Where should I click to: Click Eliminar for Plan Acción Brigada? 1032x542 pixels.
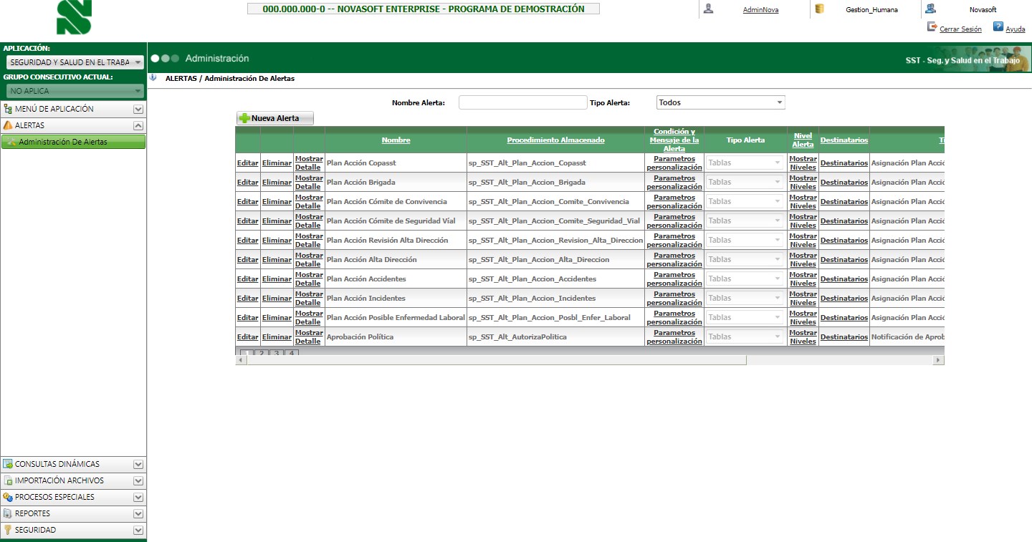(x=277, y=183)
